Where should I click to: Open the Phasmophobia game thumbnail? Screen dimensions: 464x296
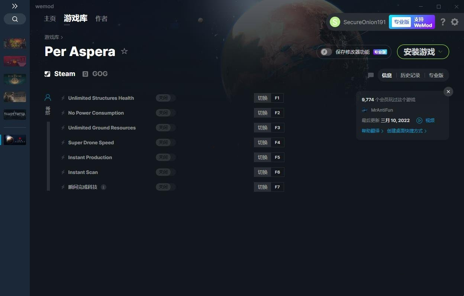coord(15,115)
